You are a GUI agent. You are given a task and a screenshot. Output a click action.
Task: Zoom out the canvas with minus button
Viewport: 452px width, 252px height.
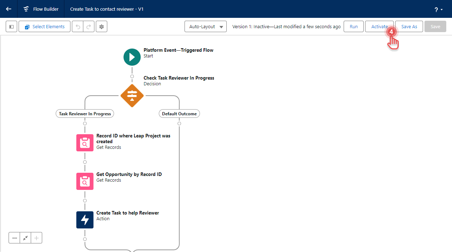pos(14,238)
